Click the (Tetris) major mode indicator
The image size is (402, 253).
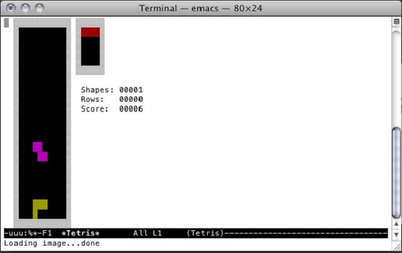(205, 234)
